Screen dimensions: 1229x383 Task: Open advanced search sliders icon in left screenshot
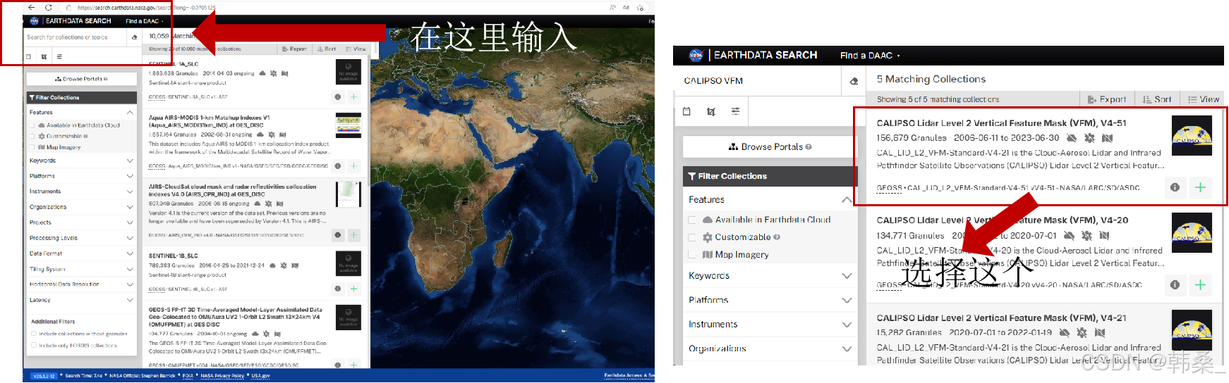pyautogui.click(x=59, y=56)
